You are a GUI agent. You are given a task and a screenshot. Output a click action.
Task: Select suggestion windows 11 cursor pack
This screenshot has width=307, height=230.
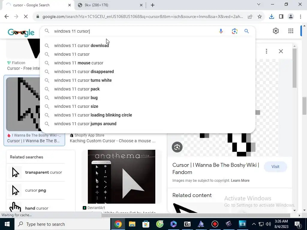(x=148, y=89)
